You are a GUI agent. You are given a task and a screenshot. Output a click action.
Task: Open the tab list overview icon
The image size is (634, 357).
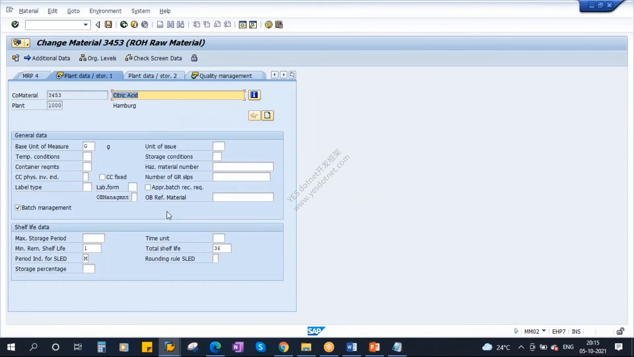point(292,75)
